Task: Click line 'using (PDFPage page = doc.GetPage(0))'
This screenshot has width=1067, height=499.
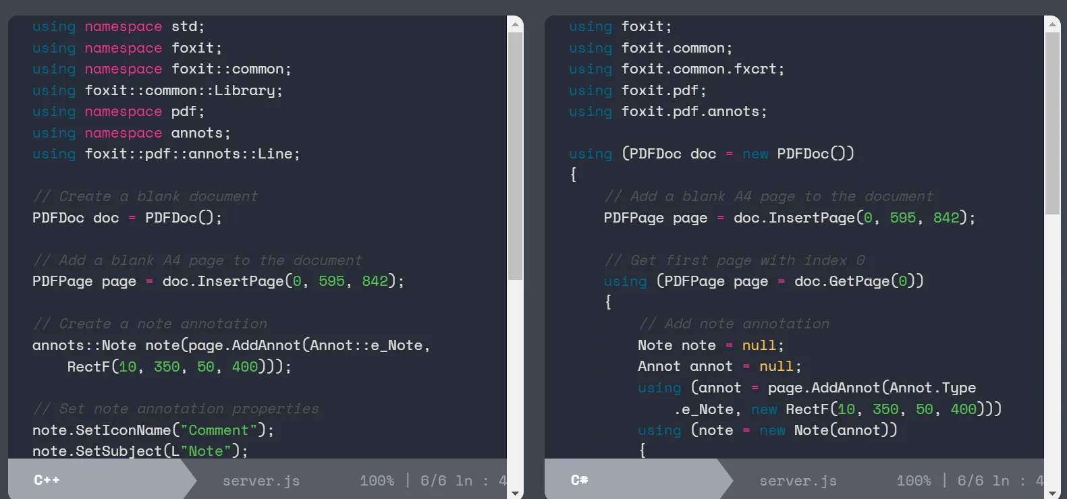Action: (764, 282)
